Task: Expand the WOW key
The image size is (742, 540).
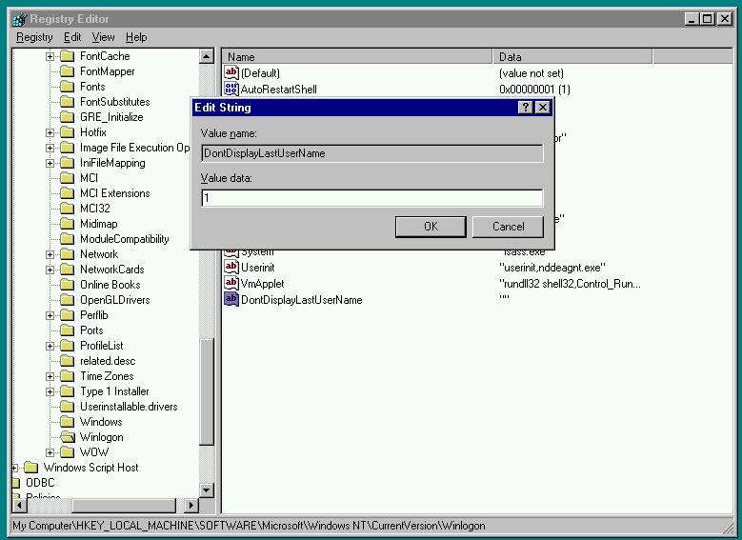Action: click(50, 453)
